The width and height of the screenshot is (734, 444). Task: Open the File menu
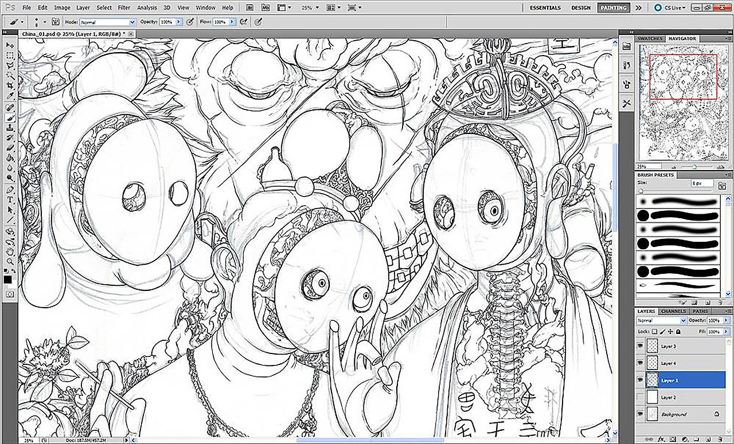(26, 8)
